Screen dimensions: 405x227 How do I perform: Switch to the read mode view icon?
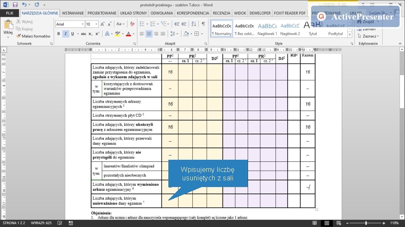315,223
